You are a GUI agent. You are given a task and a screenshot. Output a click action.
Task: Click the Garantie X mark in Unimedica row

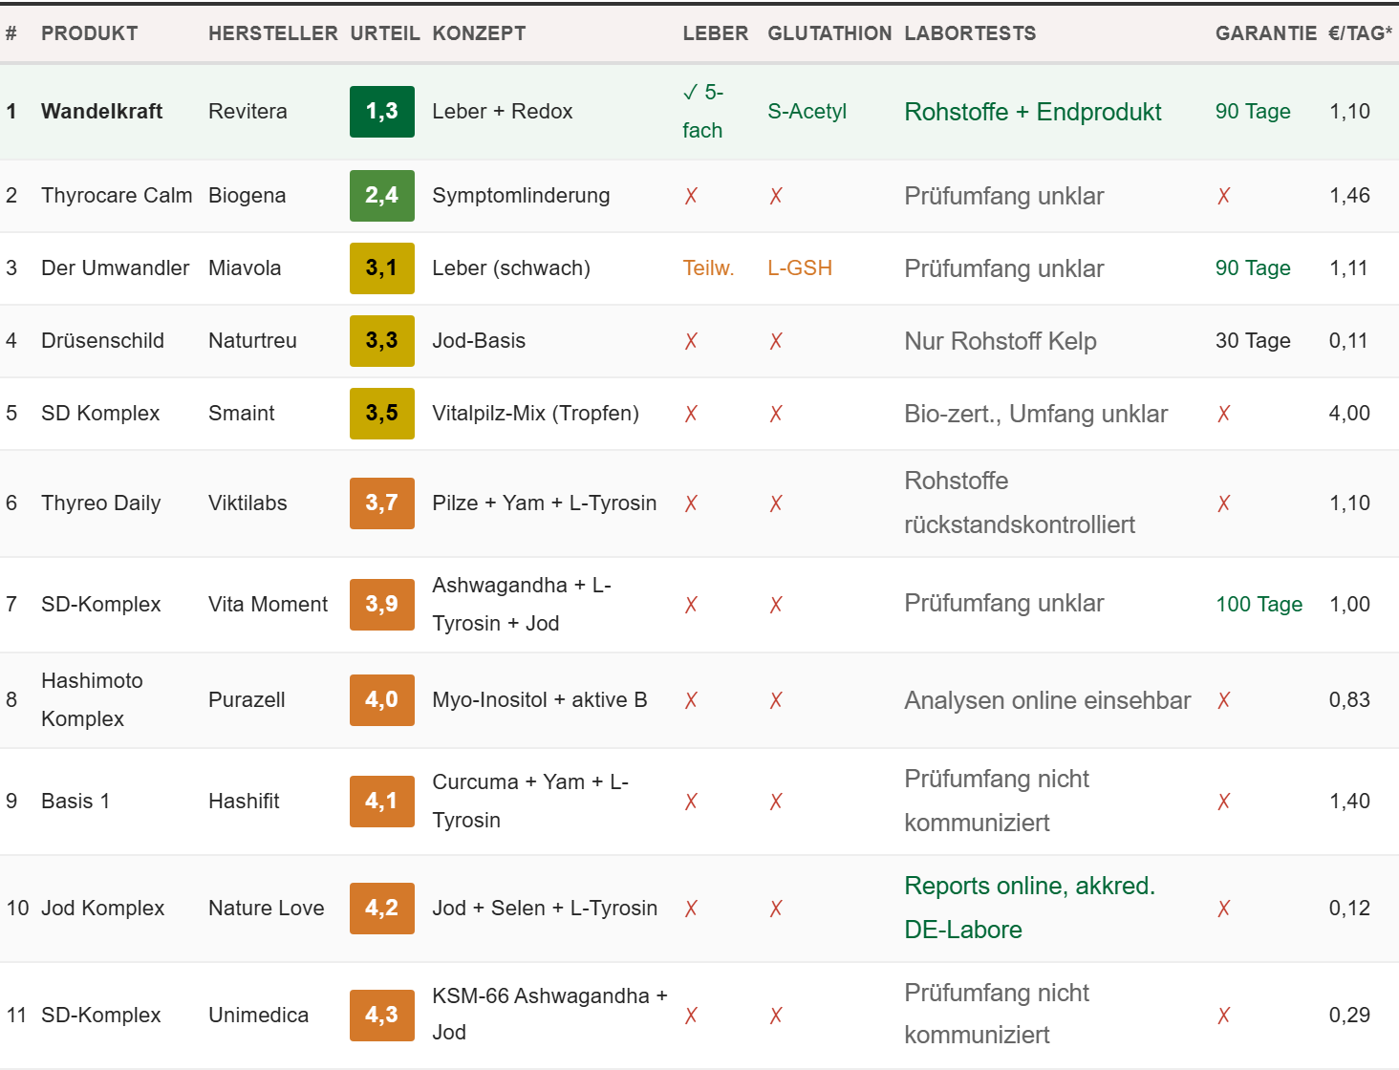1224,1016
